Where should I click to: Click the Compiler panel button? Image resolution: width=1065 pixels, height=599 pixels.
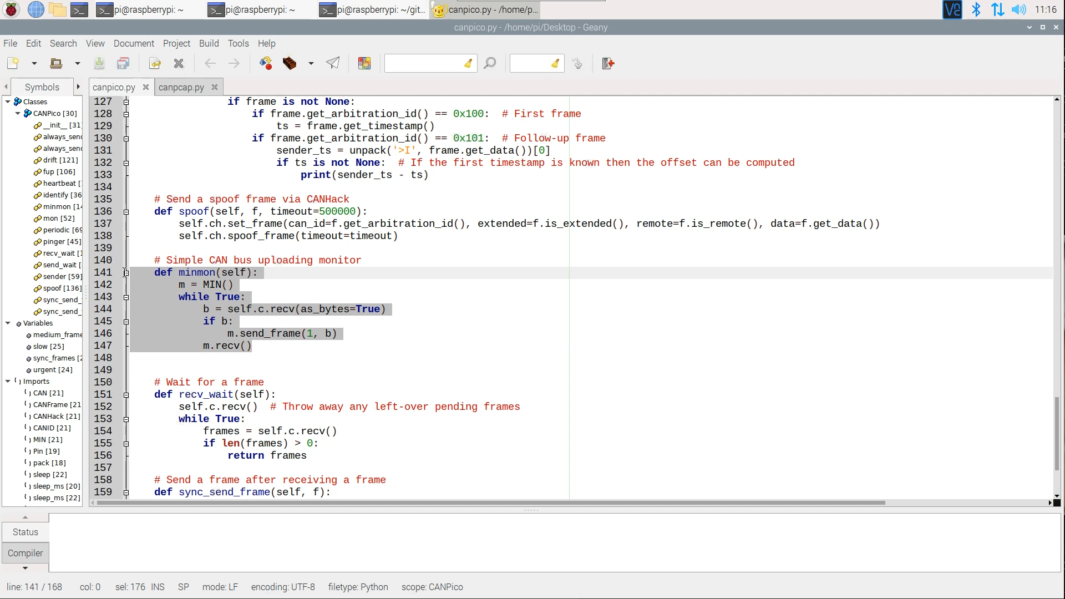coord(24,553)
